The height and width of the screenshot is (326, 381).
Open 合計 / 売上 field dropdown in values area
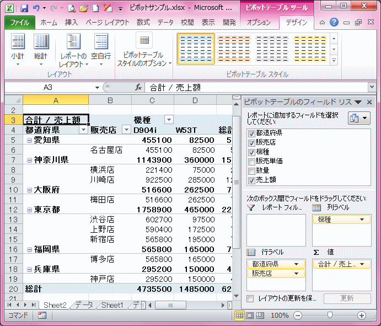click(362, 264)
